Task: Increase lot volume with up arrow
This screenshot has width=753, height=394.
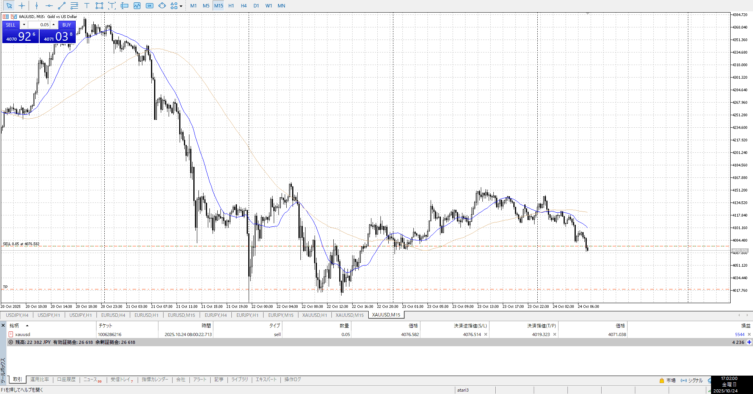Action: [54, 25]
